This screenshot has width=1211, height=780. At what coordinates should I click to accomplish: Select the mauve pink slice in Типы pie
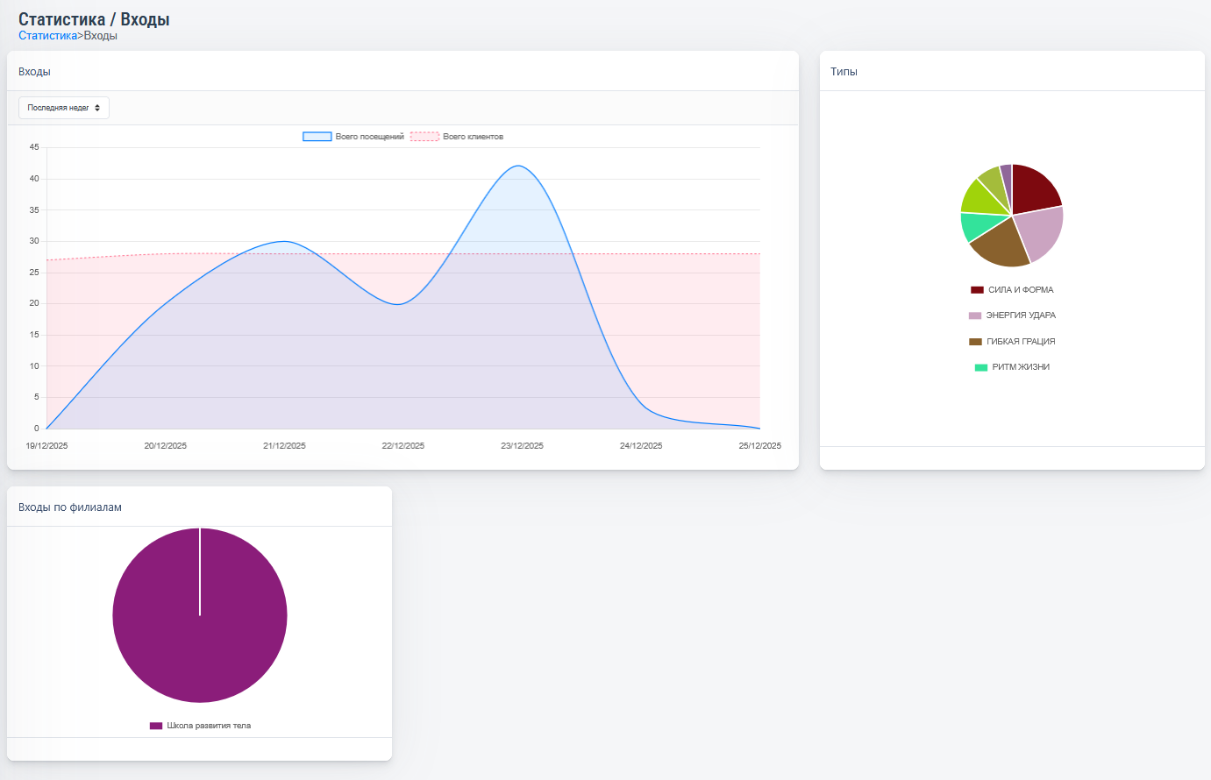1041,231
